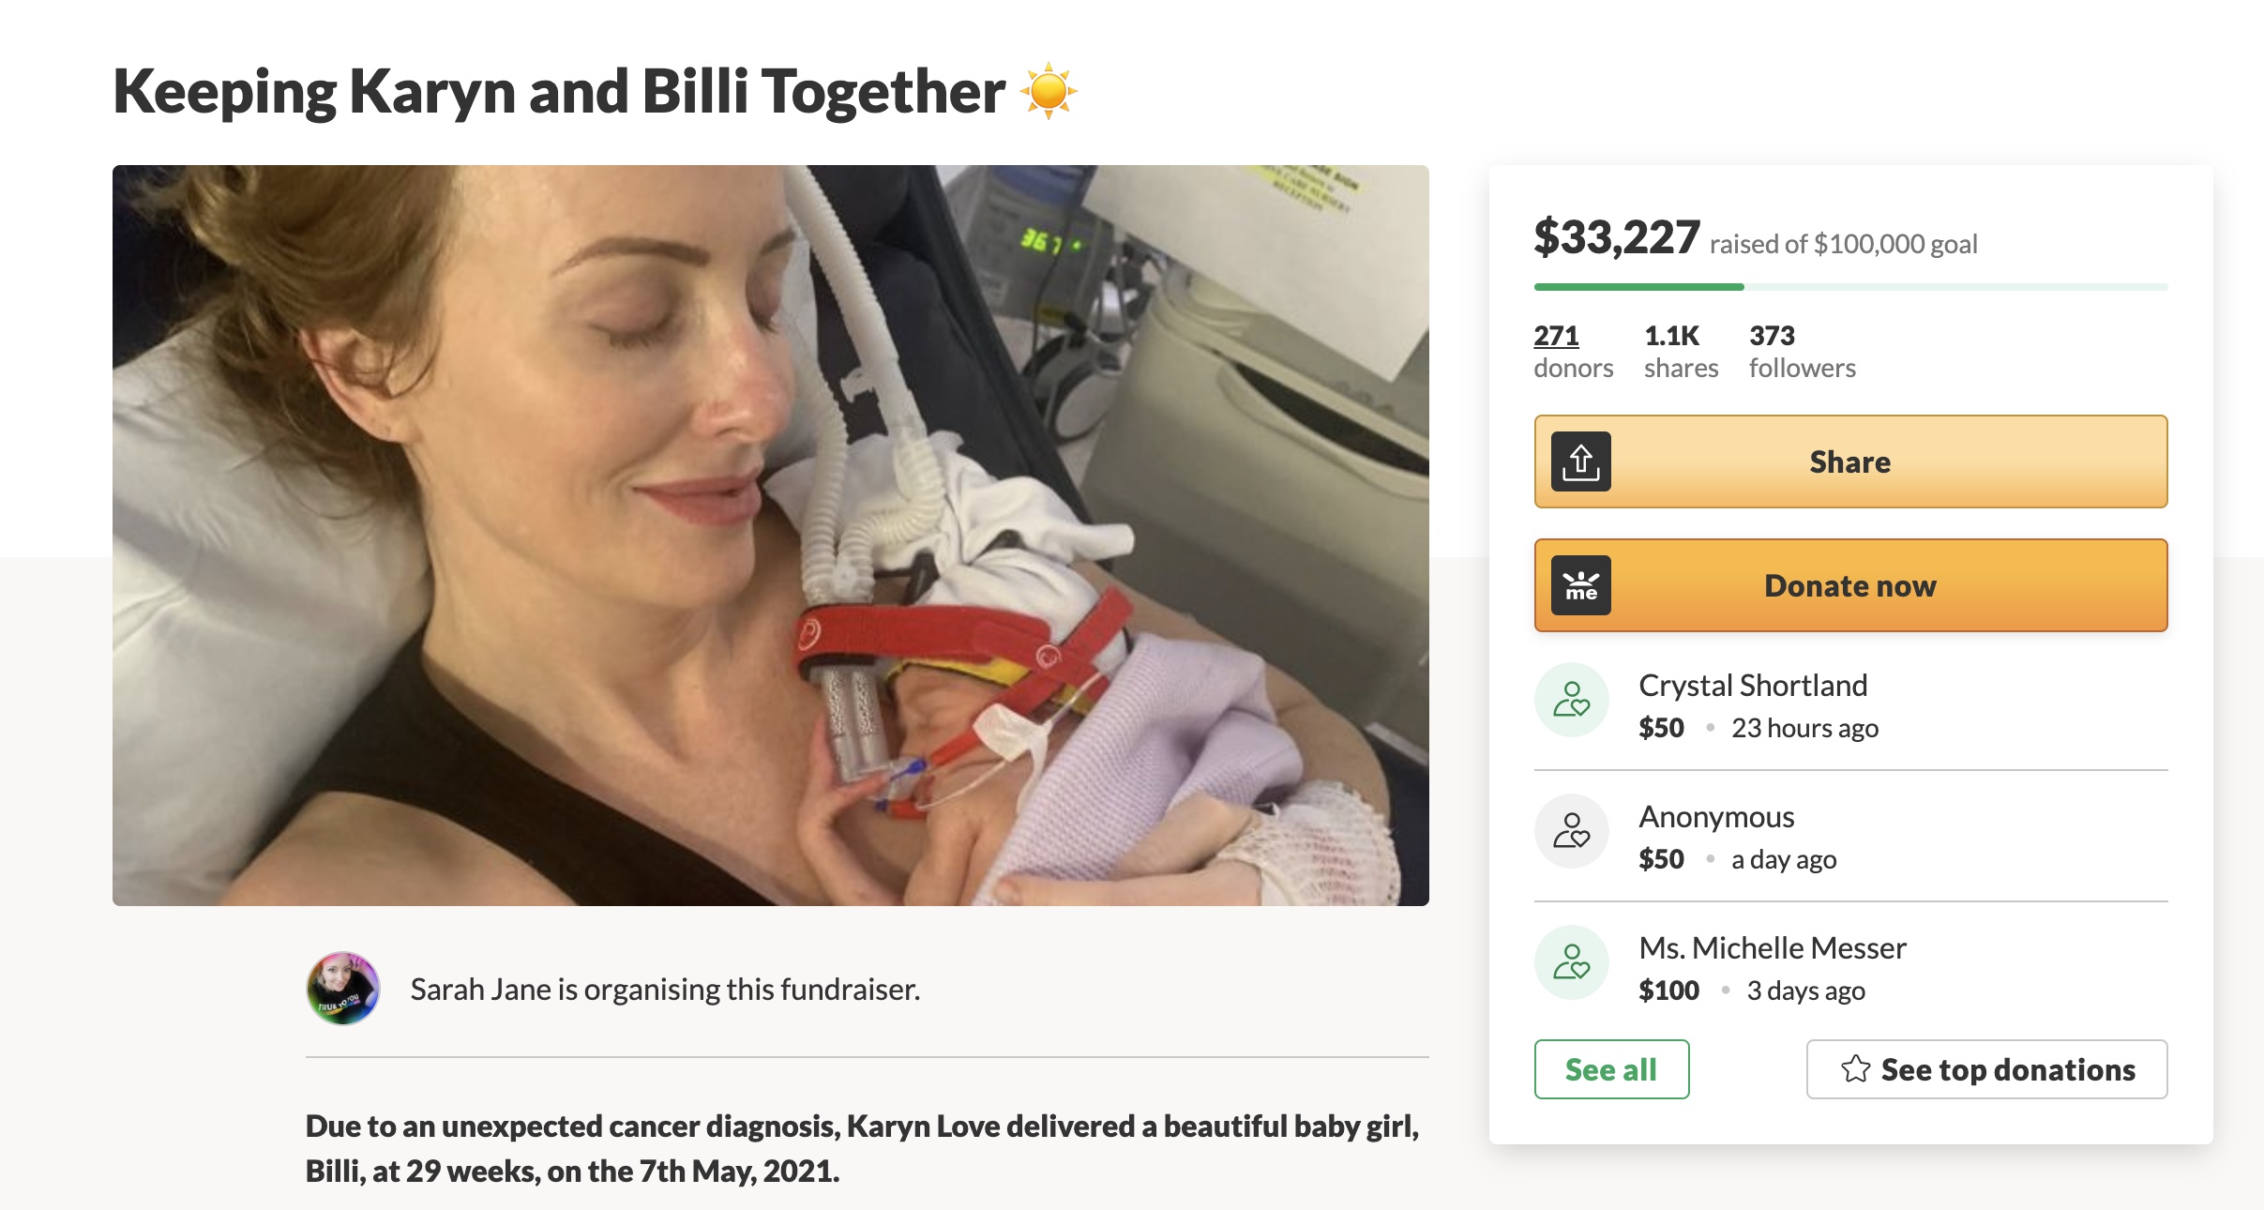Click the fundraiser title heading
The height and width of the screenshot is (1210, 2264).
559,92
